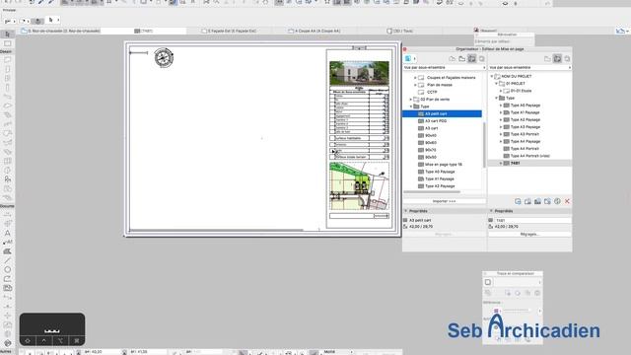The width and height of the screenshot is (631, 355).
Task: Open Book Settings icon in the Organizer's bottom icon row
Action: [557, 201]
